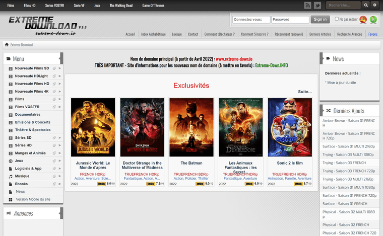Click the green round user icon
The height and width of the screenshot is (236, 383).
pos(373,20)
